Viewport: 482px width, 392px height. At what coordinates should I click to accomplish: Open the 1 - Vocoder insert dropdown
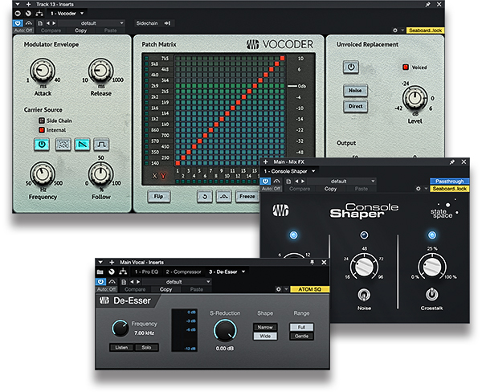pyautogui.click(x=82, y=14)
